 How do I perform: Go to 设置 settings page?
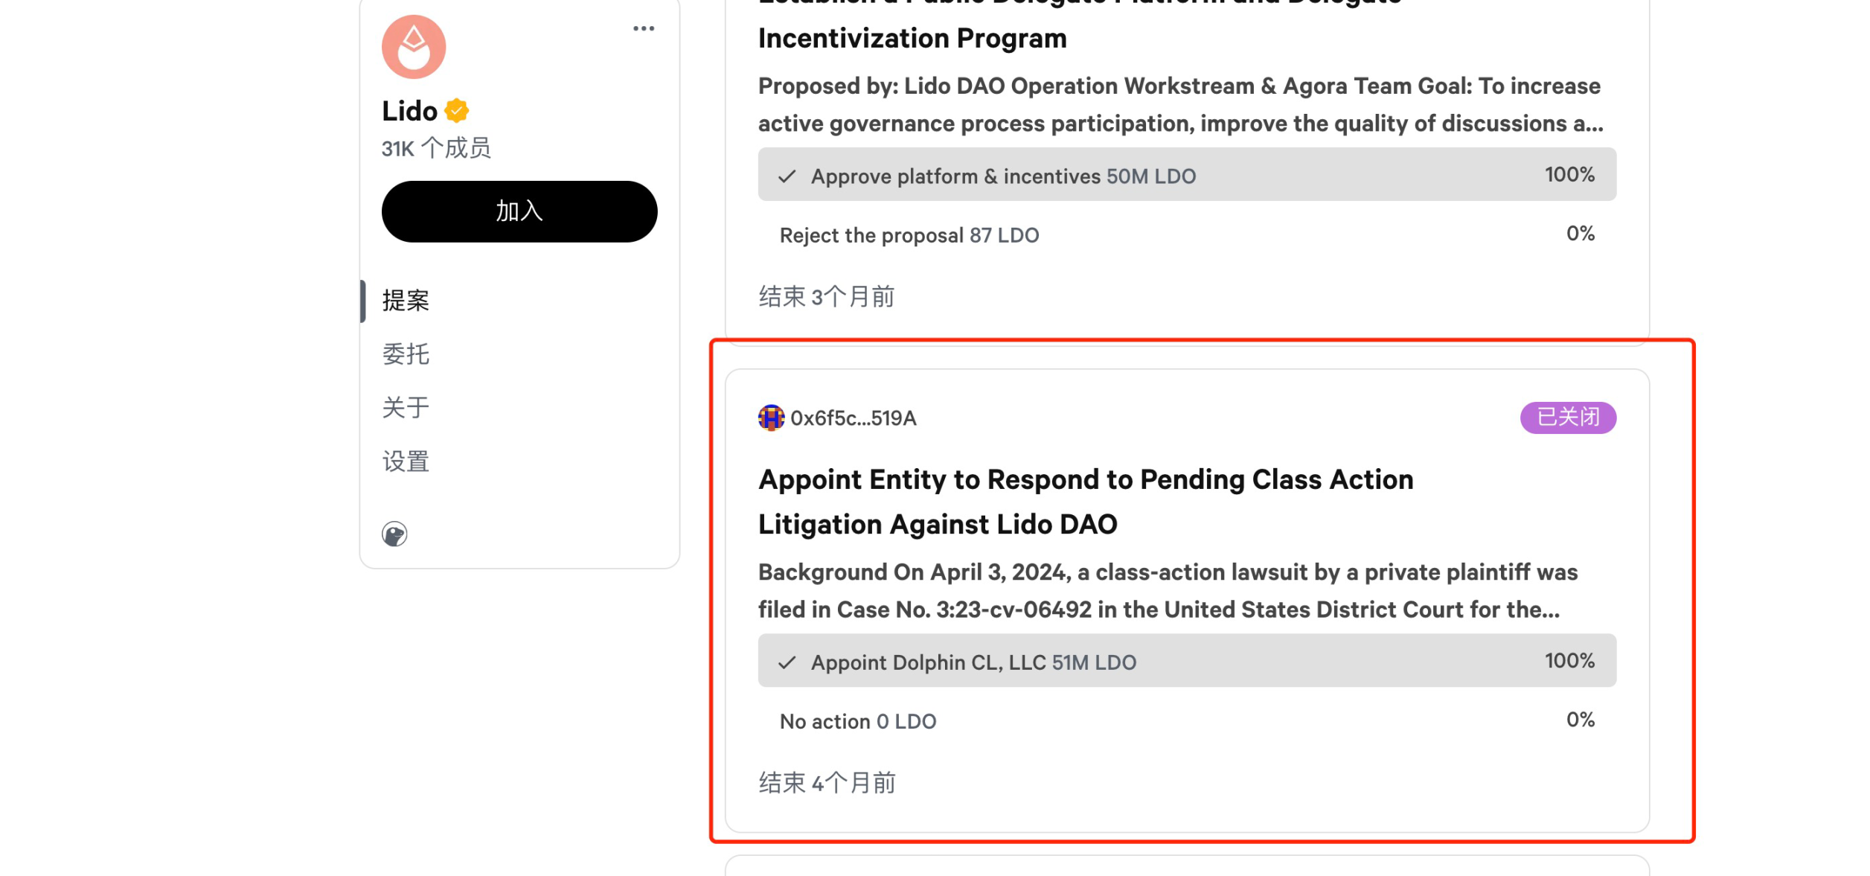pyautogui.click(x=406, y=461)
